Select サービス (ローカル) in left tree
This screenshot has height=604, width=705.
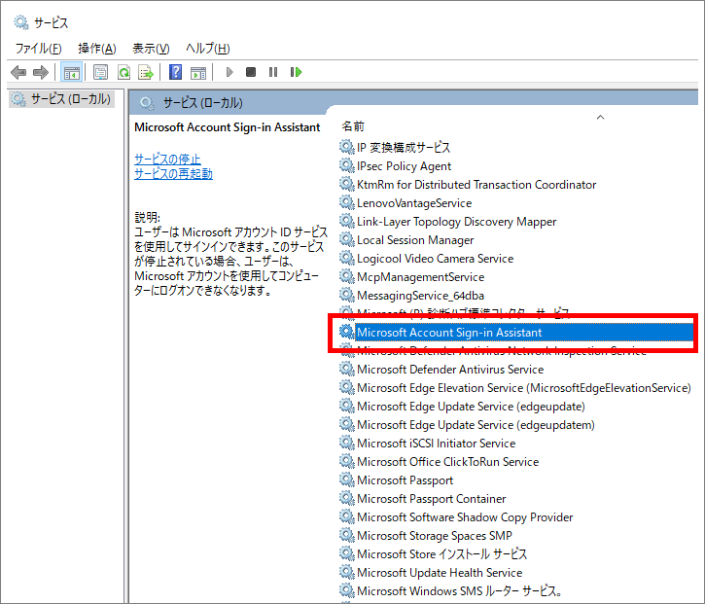[62, 99]
